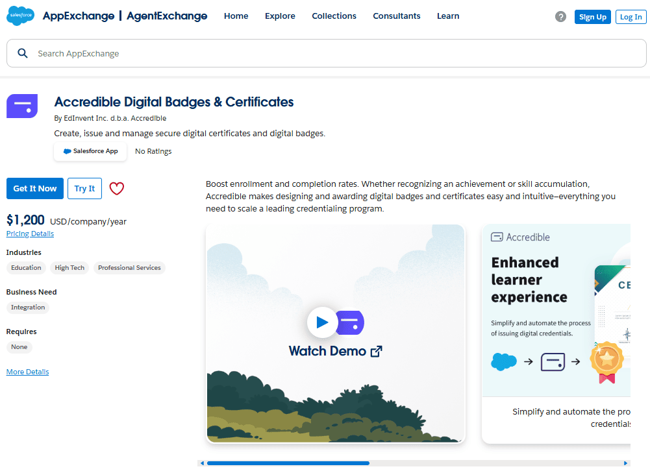The image size is (650, 471).
Task: Open the Enhanced learner experience slide
Action: click(x=556, y=333)
